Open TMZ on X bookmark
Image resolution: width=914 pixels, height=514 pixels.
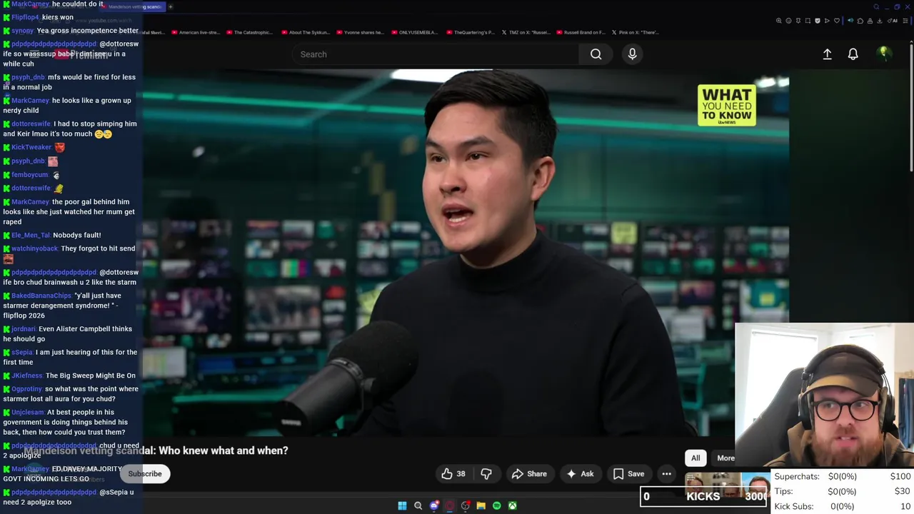[x=526, y=32]
